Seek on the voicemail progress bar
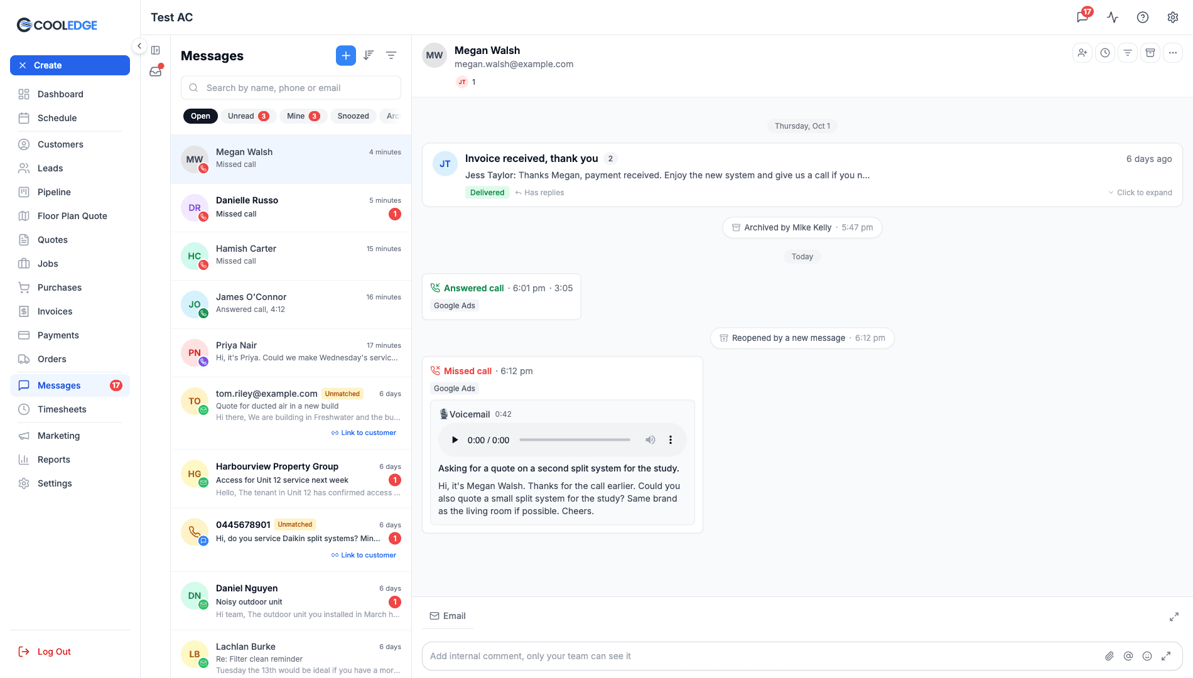This screenshot has height=678, width=1193. pos(575,440)
